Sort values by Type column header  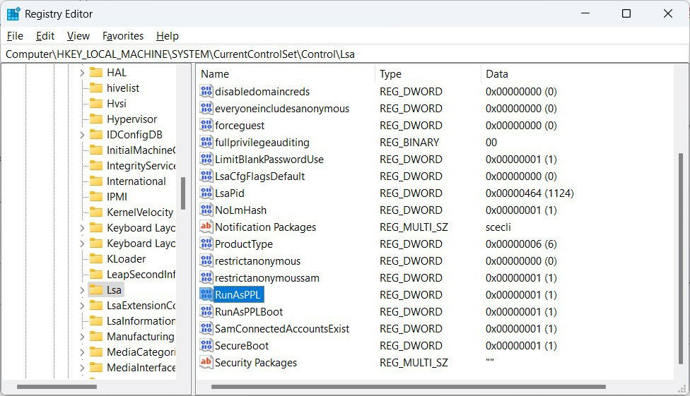(428, 74)
